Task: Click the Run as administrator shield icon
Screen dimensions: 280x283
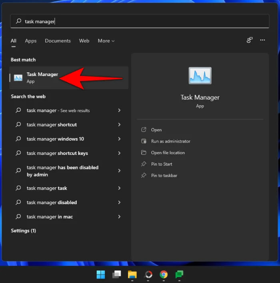Action: coord(144,141)
